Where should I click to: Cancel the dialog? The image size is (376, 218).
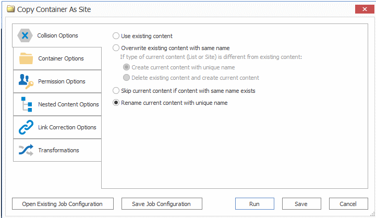tap(348, 204)
